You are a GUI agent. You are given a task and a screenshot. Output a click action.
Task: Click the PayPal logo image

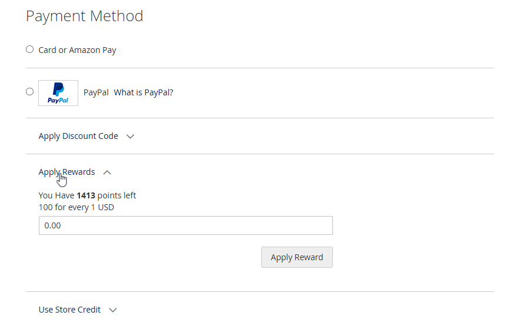(x=58, y=93)
